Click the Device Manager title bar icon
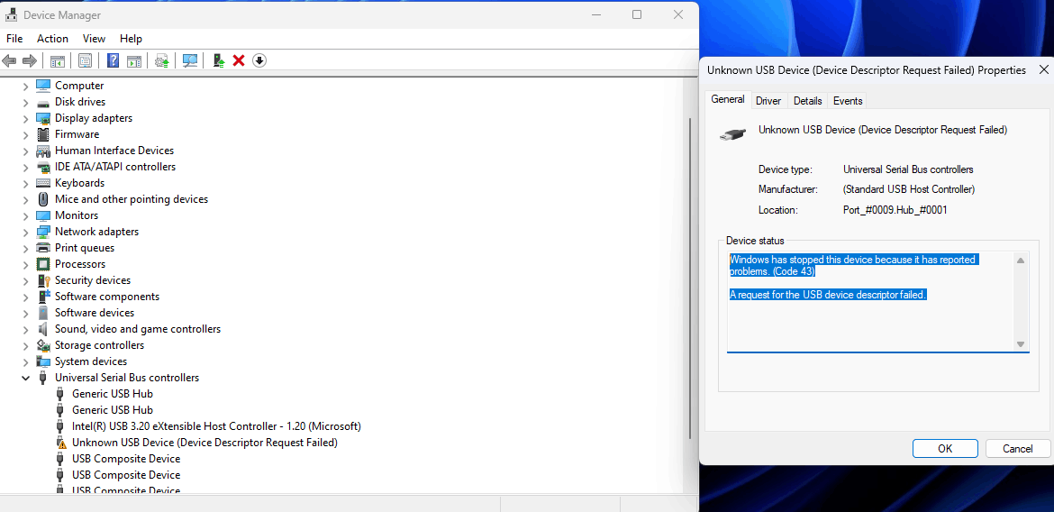Image resolution: width=1054 pixels, height=512 pixels. point(12,14)
